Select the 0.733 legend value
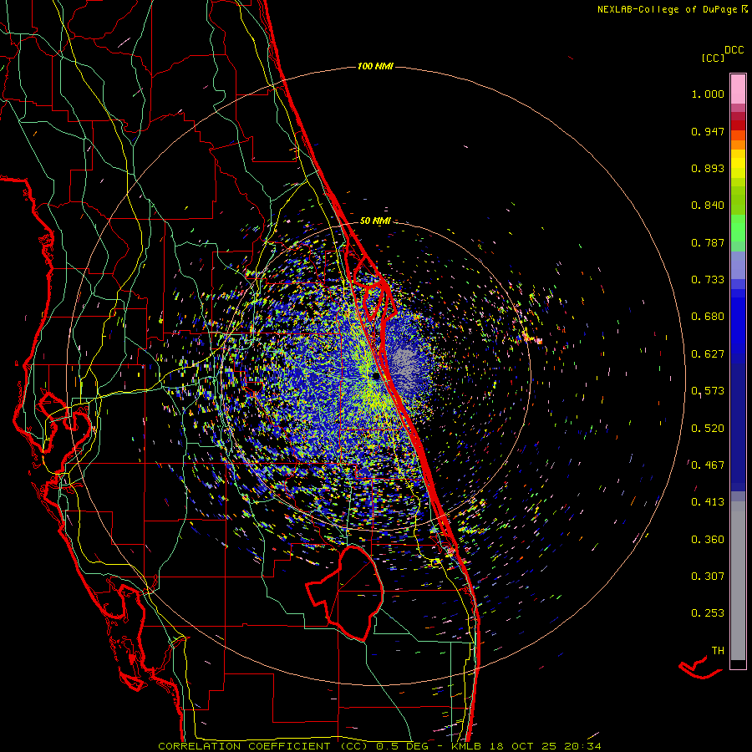 click(x=708, y=280)
